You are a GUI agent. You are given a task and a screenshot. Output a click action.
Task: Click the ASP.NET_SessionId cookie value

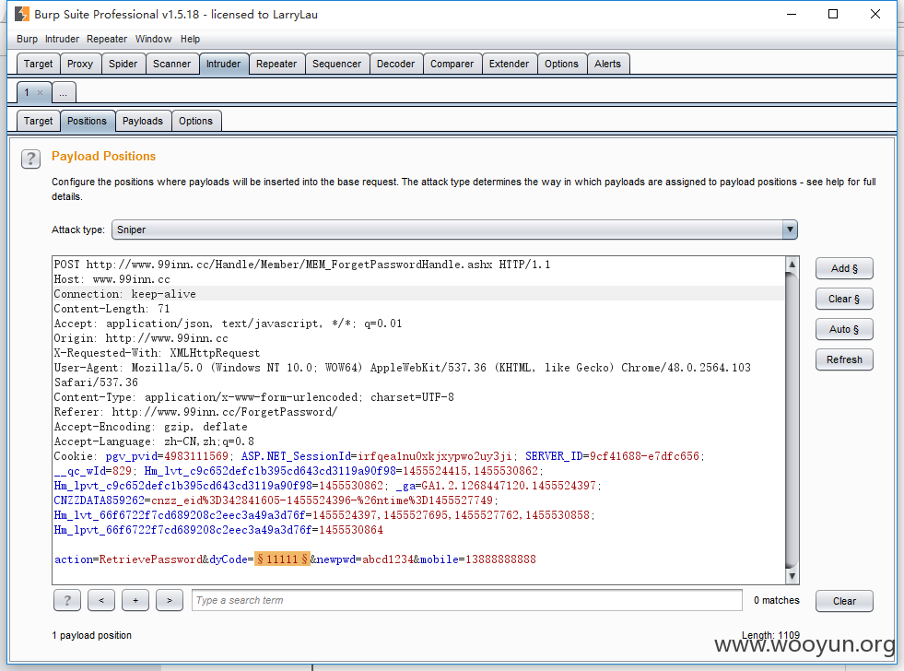(x=435, y=456)
